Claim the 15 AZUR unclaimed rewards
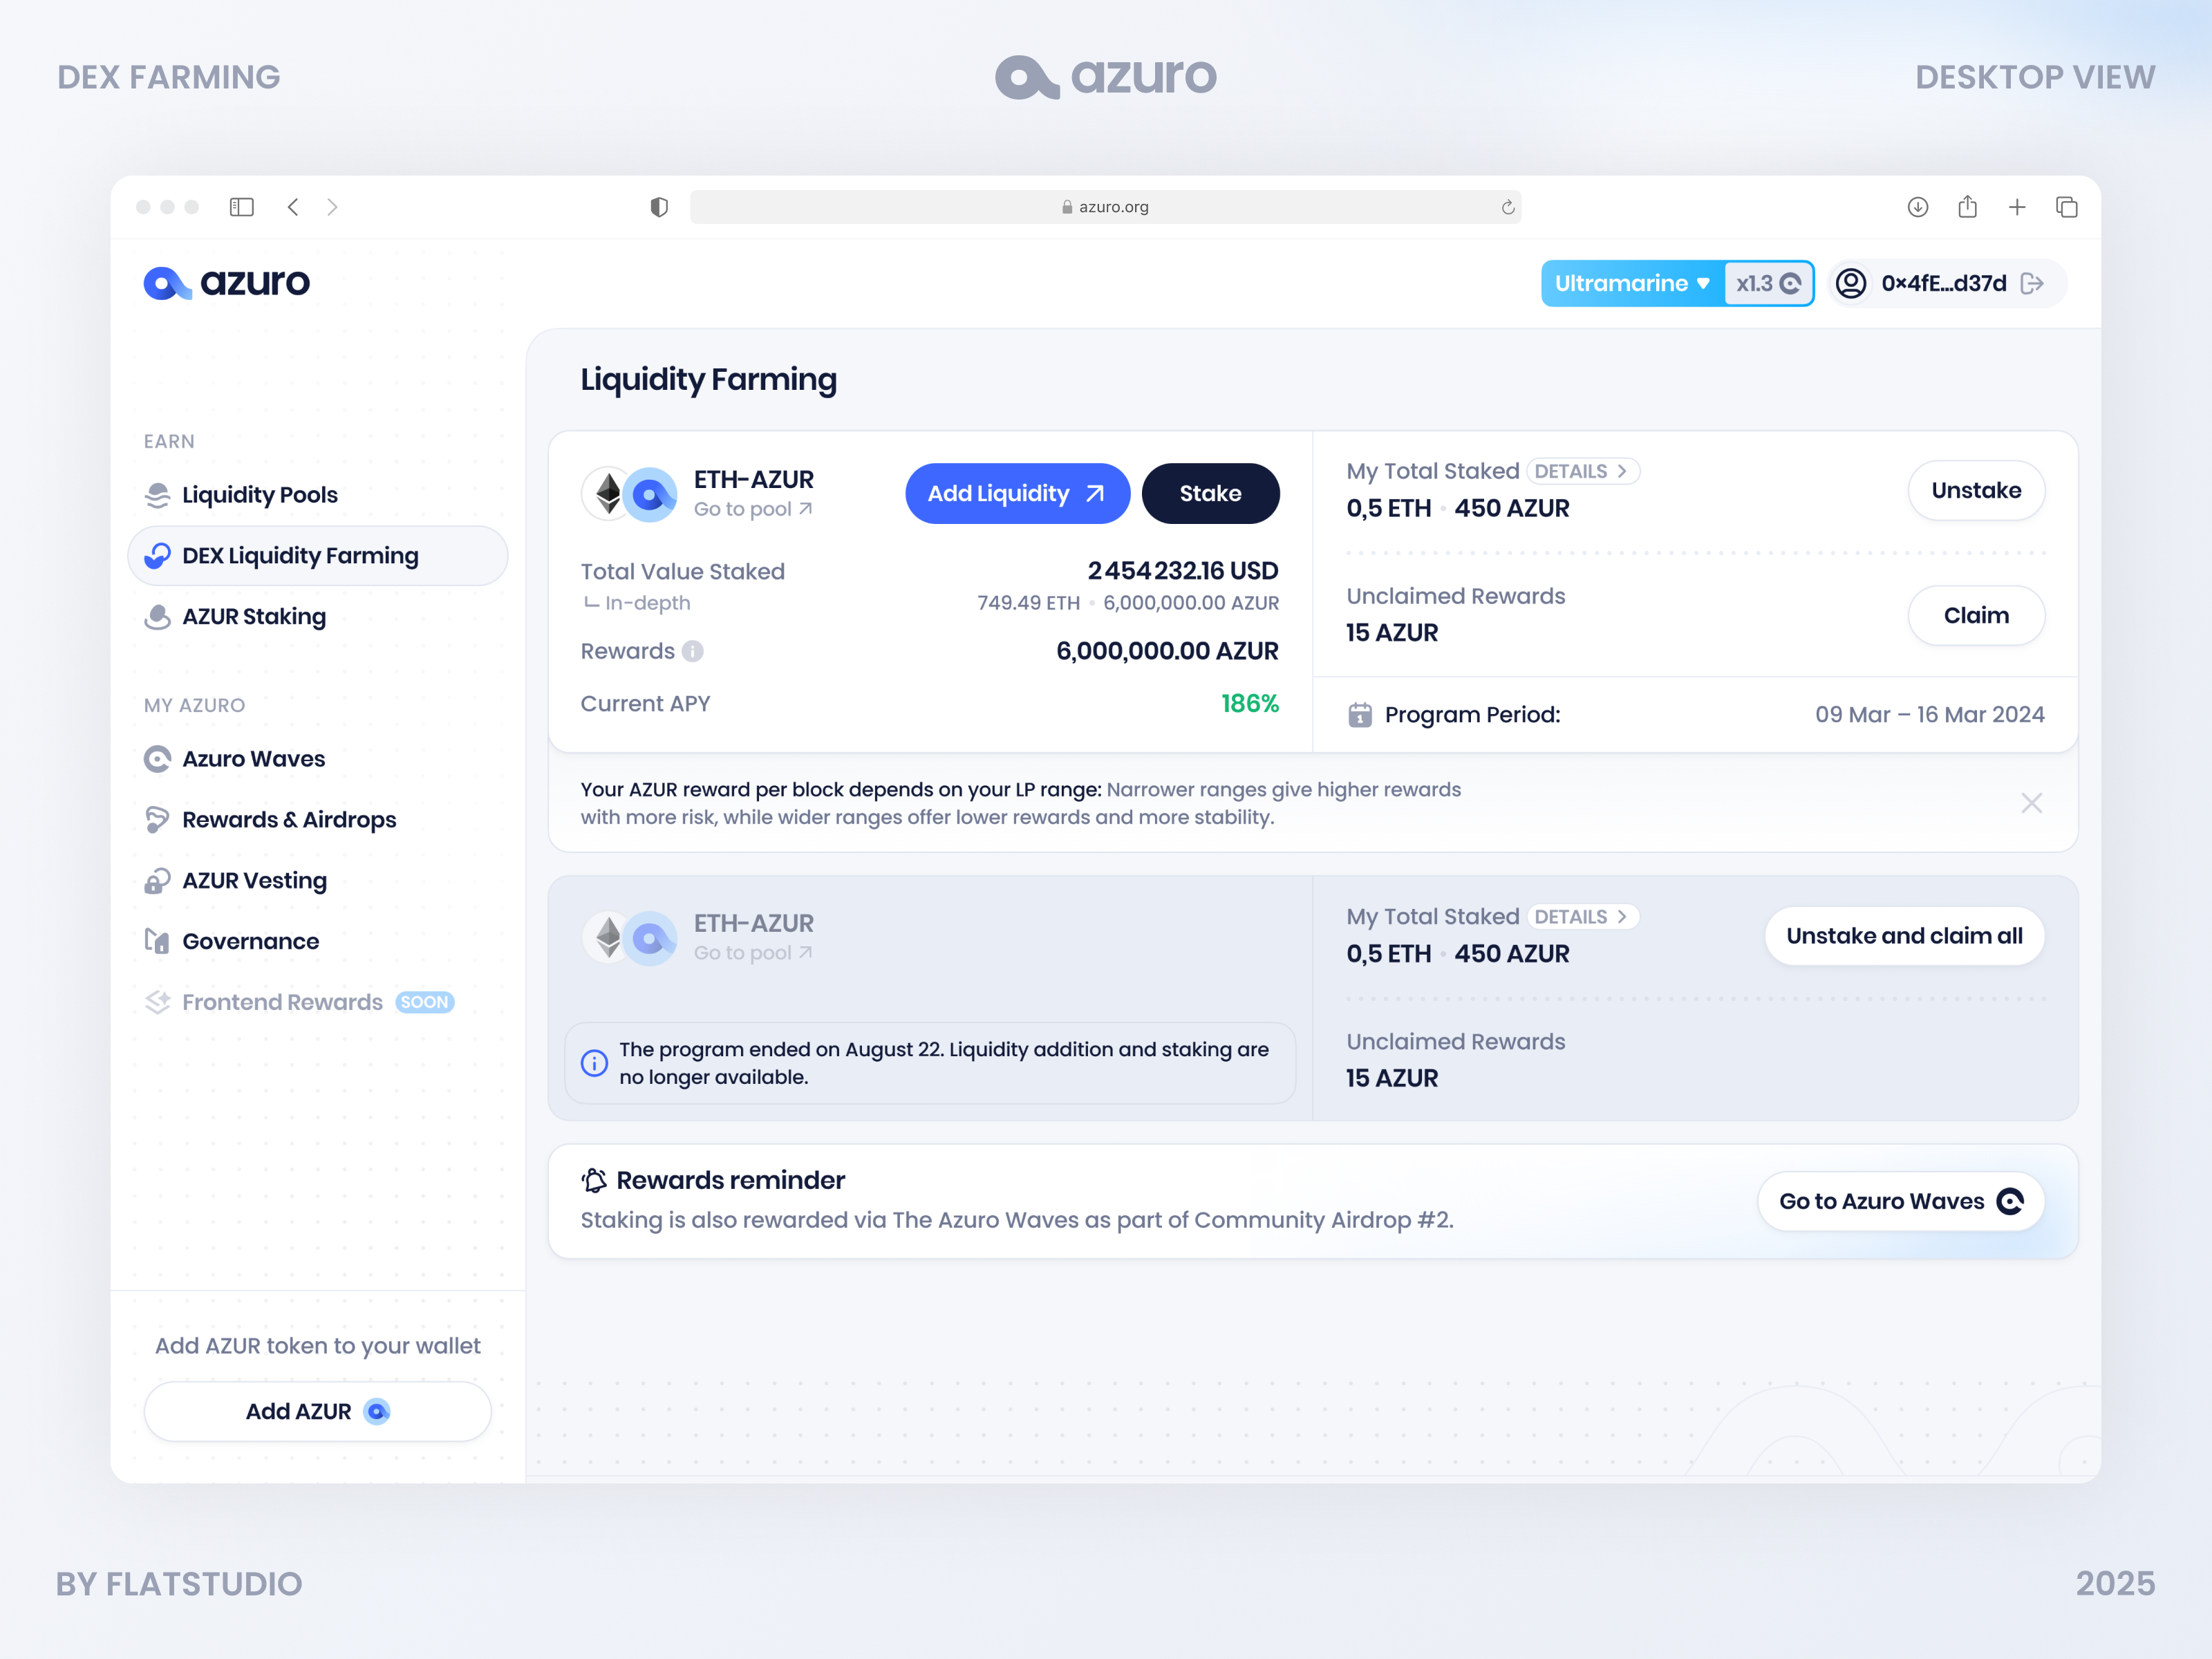This screenshot has width=2212, height=1659. [1976, 615]
